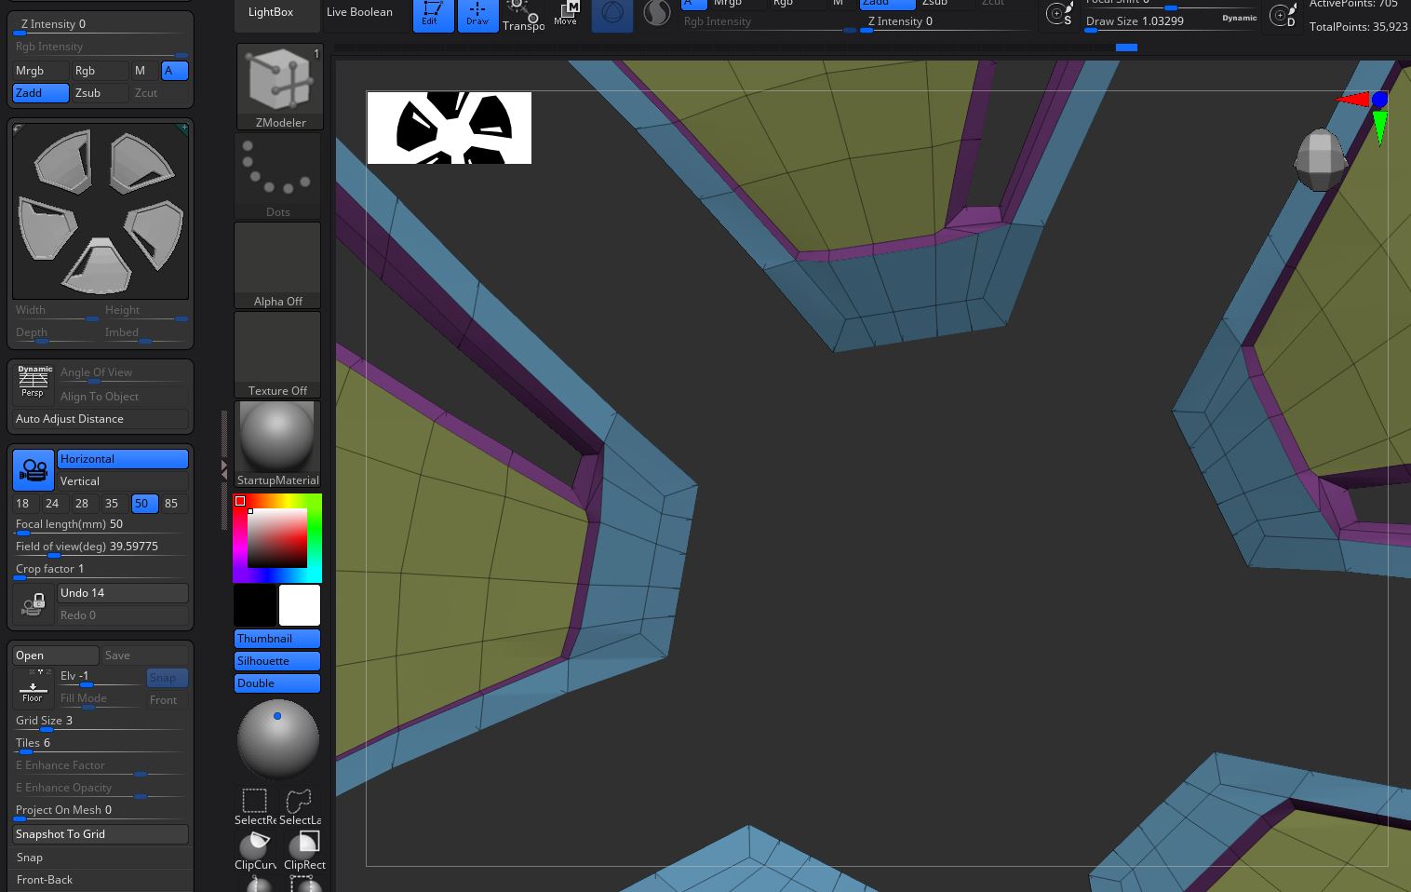Click the Dynamic Persp perspective icon
This screenshot has width=1411, height=892.
pyautogui.click(x=34, y=381)
